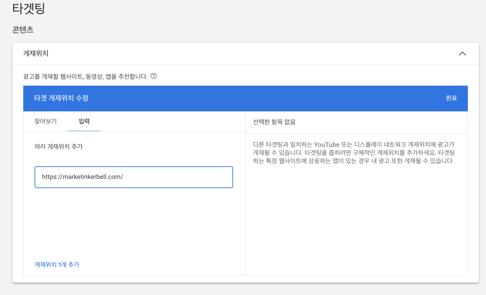486x295 pixels.
Task: Select the 입력 tab
Action: pos(84,122)
